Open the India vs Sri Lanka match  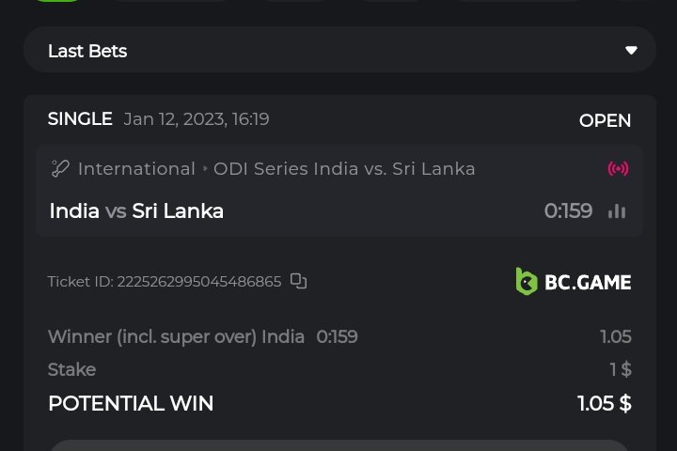point(136,210)
